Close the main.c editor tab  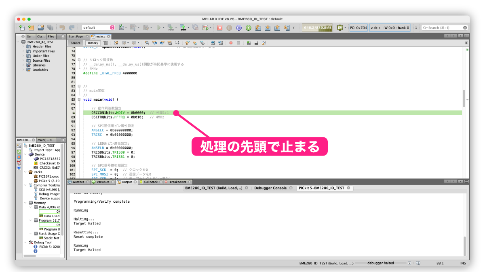108,37
